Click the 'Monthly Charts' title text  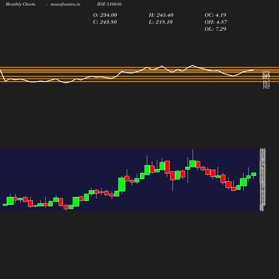point(20,4)
